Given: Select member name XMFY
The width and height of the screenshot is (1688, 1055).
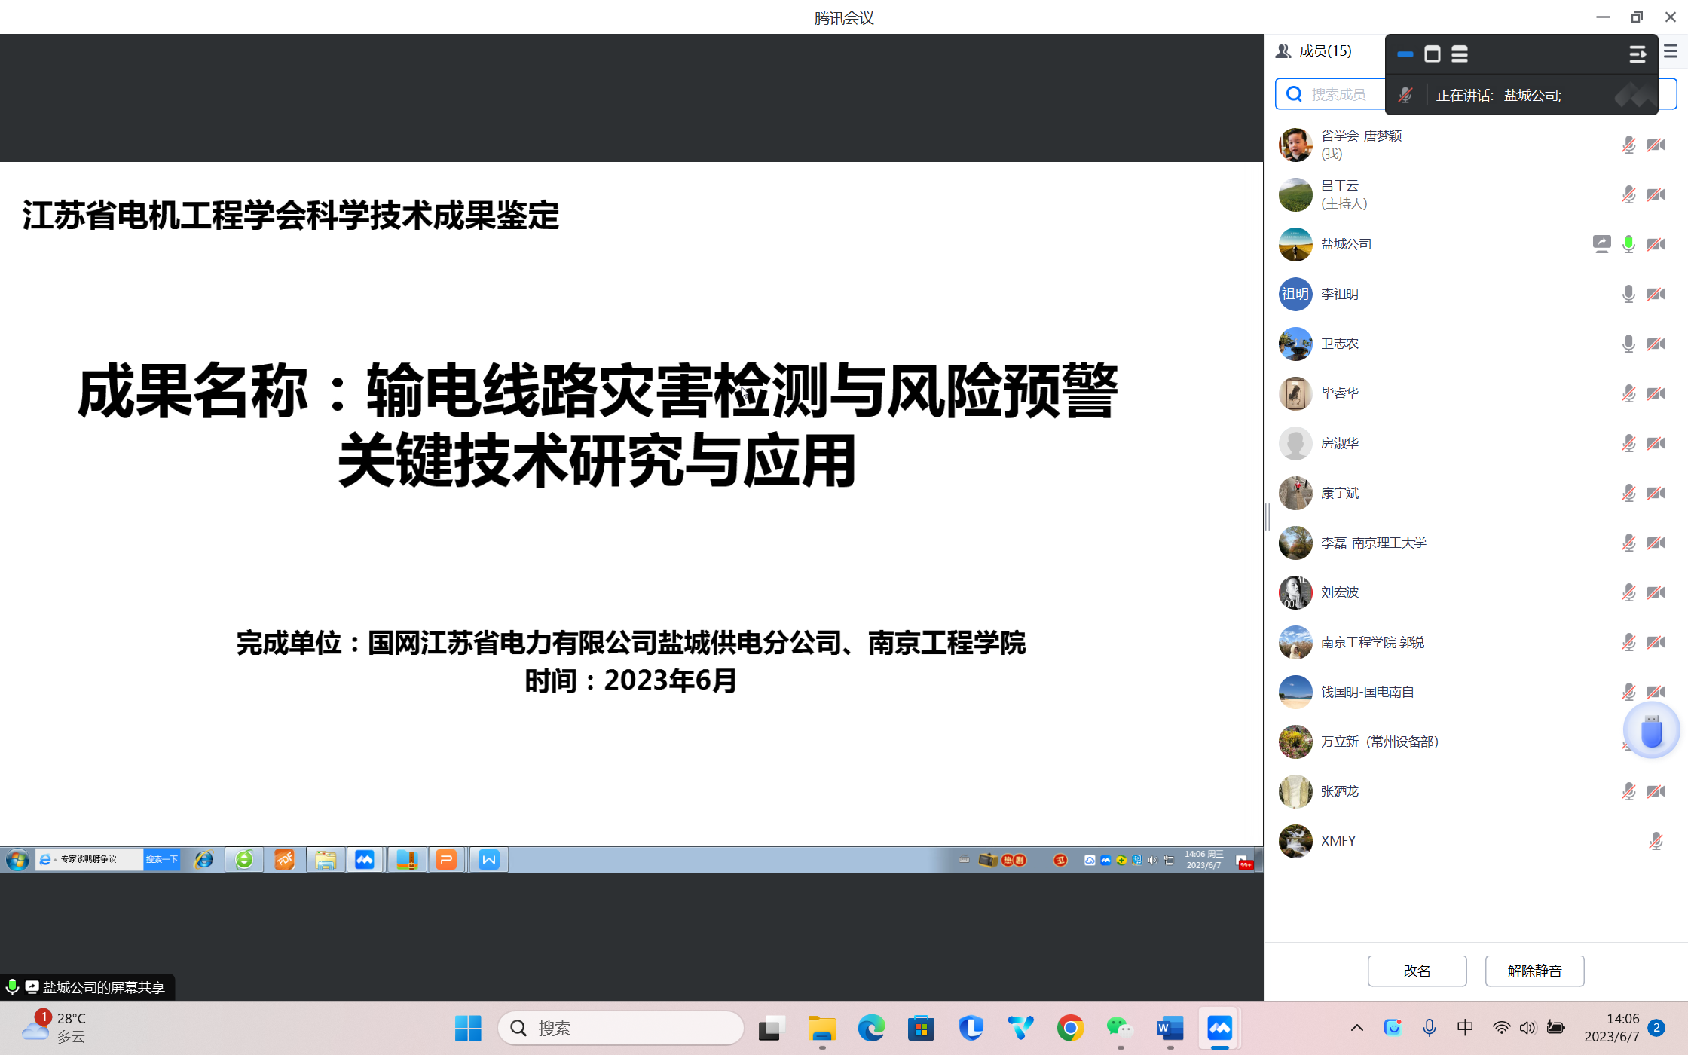Looking at the screenshot, I should (1338, 841).
